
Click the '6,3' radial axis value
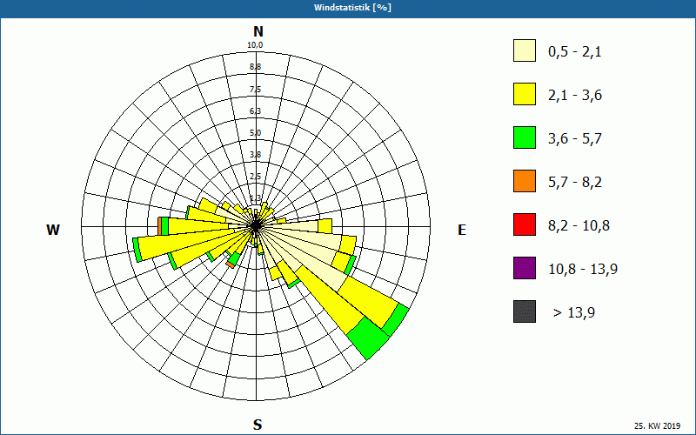click(255, 111)
